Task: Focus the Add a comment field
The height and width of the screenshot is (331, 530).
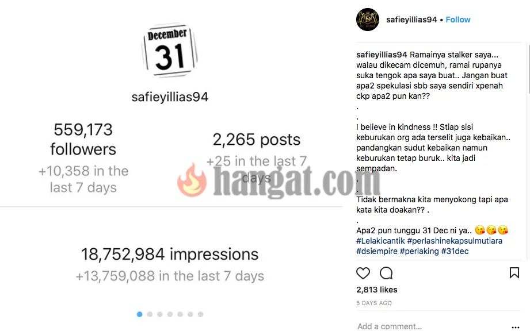Action: point(433,326)
